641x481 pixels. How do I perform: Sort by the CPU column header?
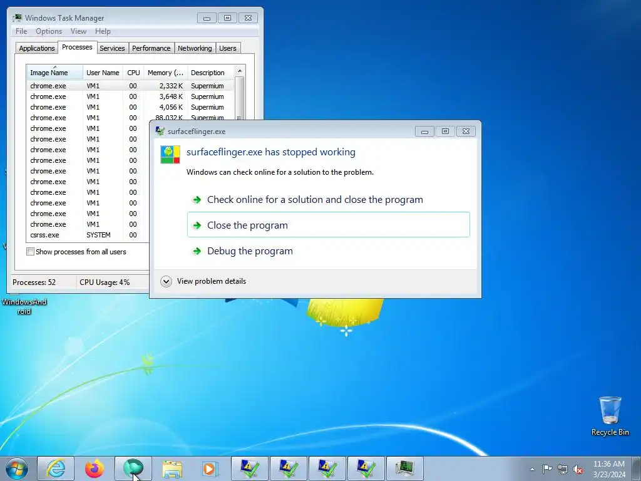click(x=133, y=73)
